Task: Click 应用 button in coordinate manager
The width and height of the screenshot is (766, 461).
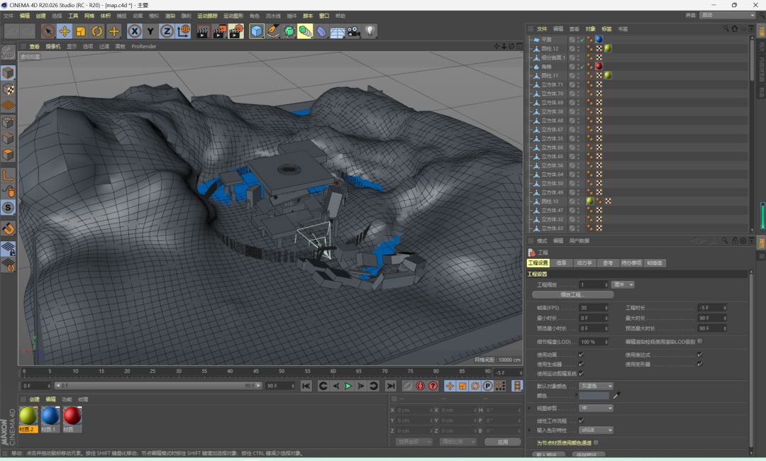Action: click(x=502, y=441)
